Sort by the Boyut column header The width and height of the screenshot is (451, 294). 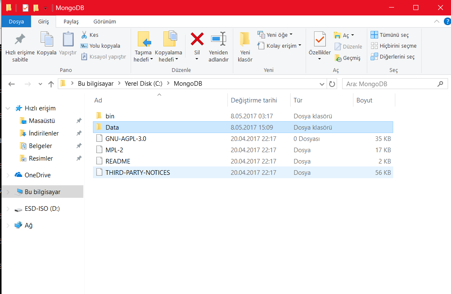point(364,100)
